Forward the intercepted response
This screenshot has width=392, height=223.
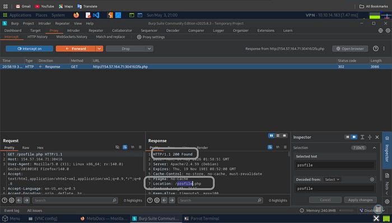(x=76, y=49)
